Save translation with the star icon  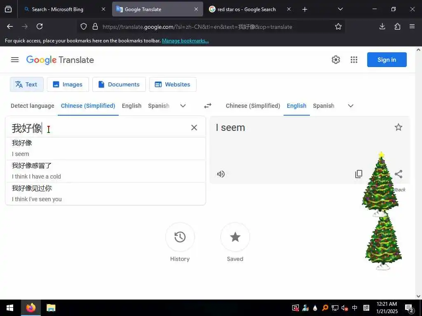tap(399, 127)
